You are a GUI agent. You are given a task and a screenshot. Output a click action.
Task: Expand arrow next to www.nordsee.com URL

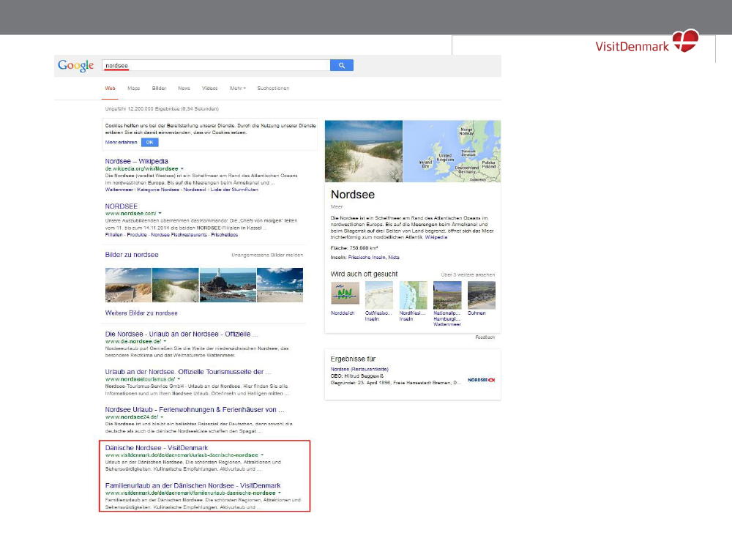160,213
